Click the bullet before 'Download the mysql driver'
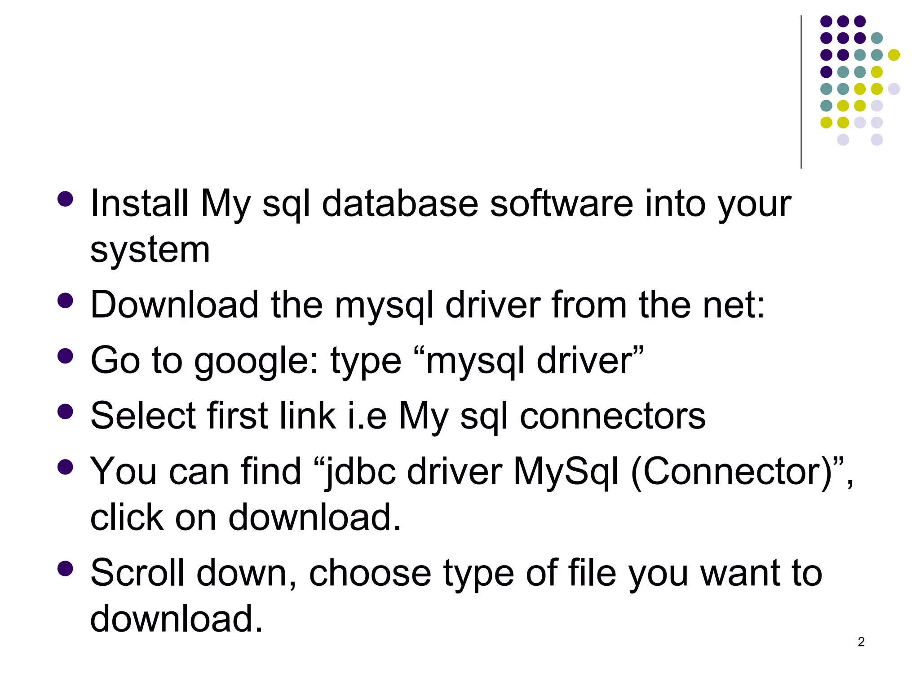 click(x=66, y=300)
